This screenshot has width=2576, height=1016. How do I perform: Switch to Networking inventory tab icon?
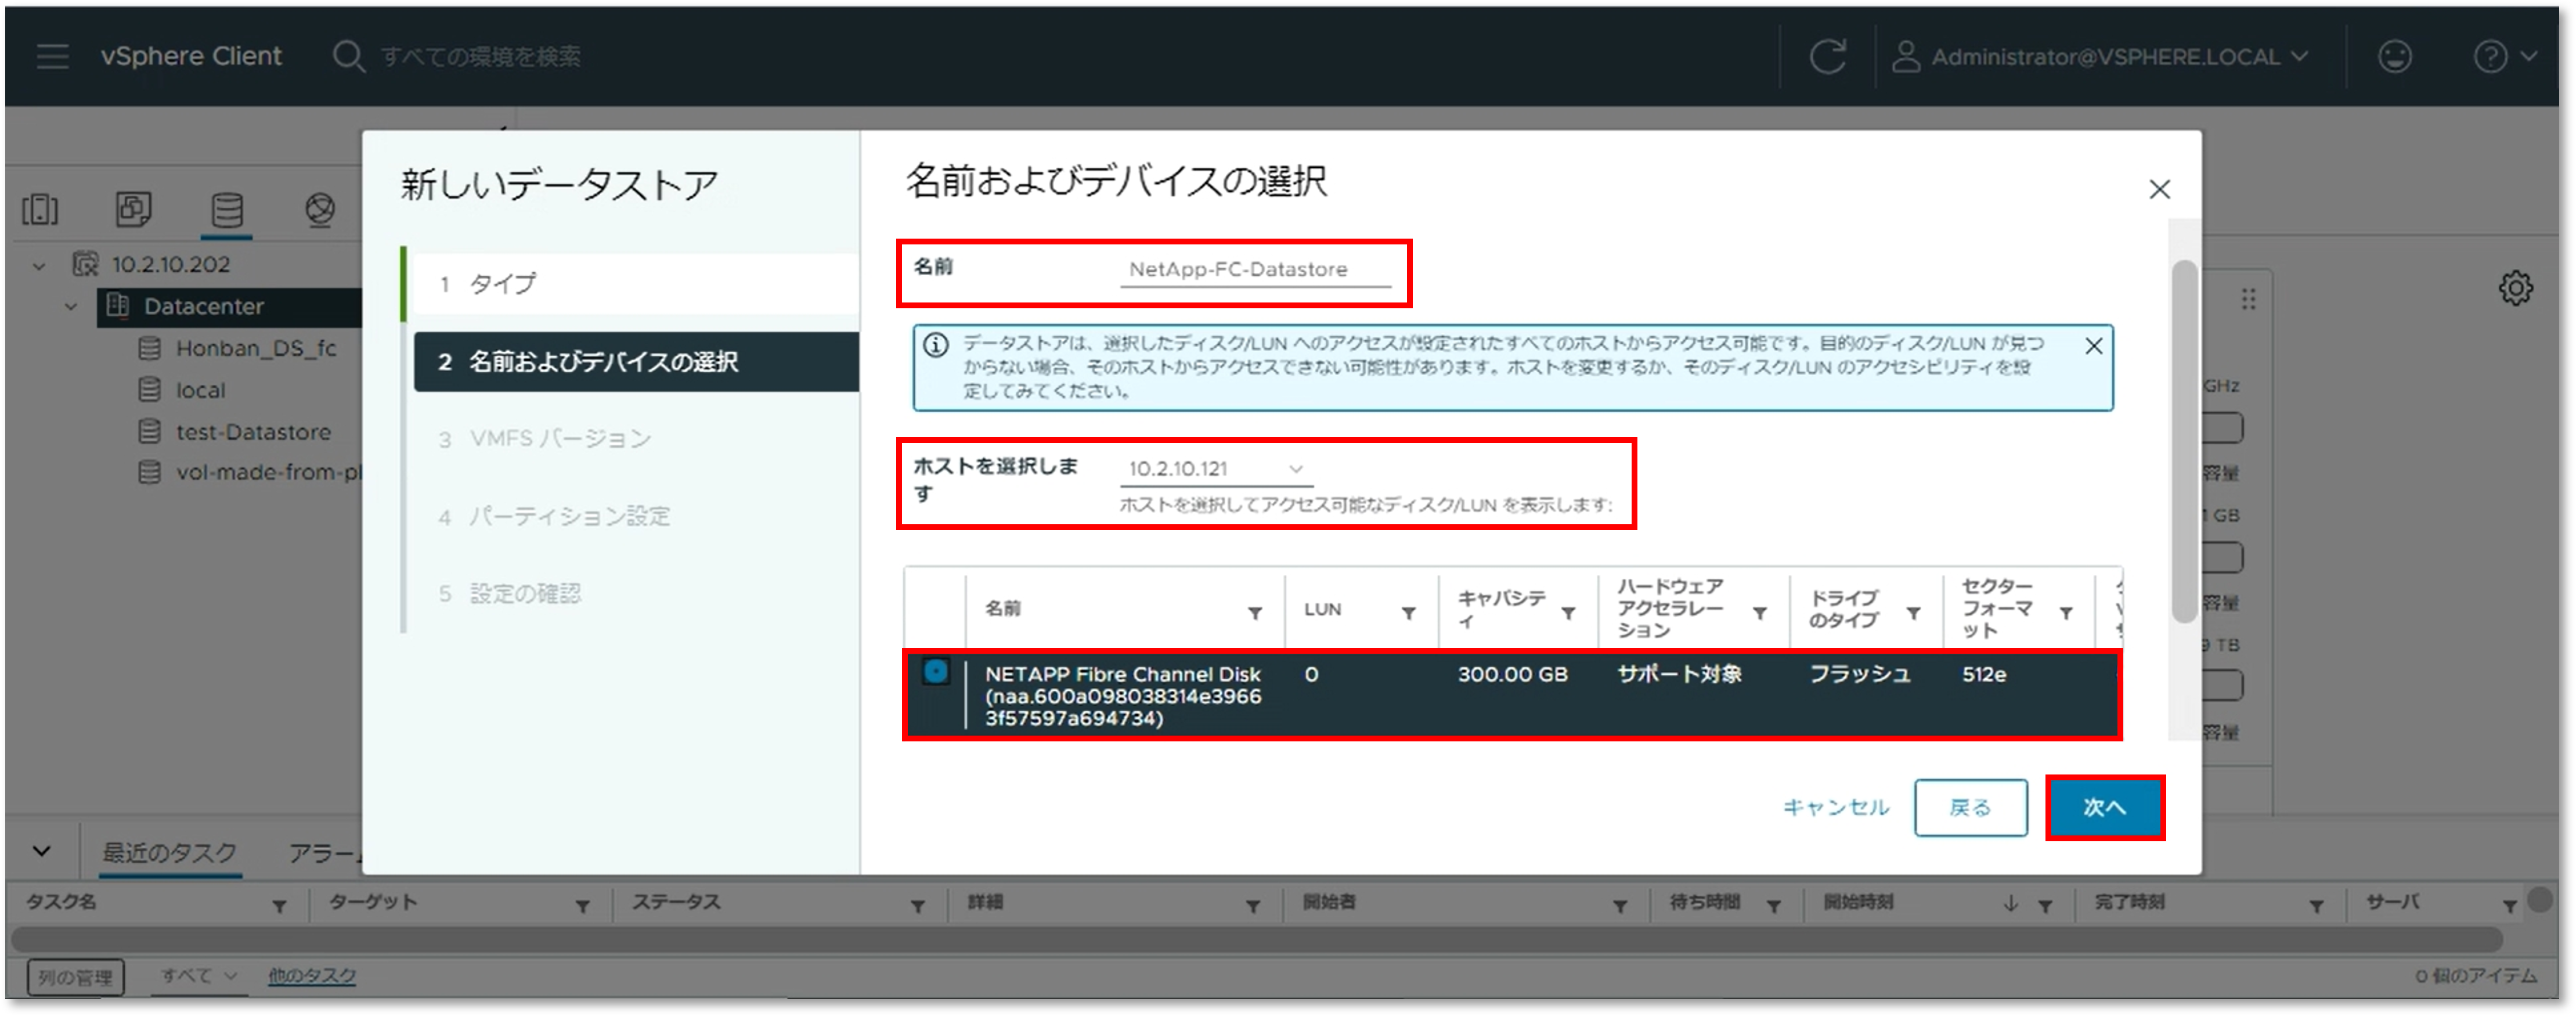coord(320,209)
